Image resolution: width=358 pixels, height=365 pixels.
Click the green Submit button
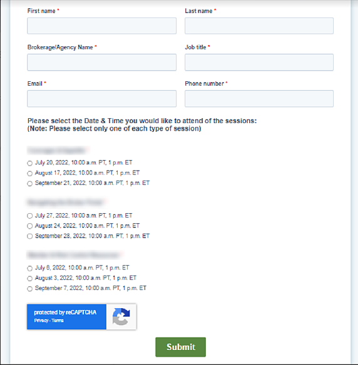pos(181,347)
